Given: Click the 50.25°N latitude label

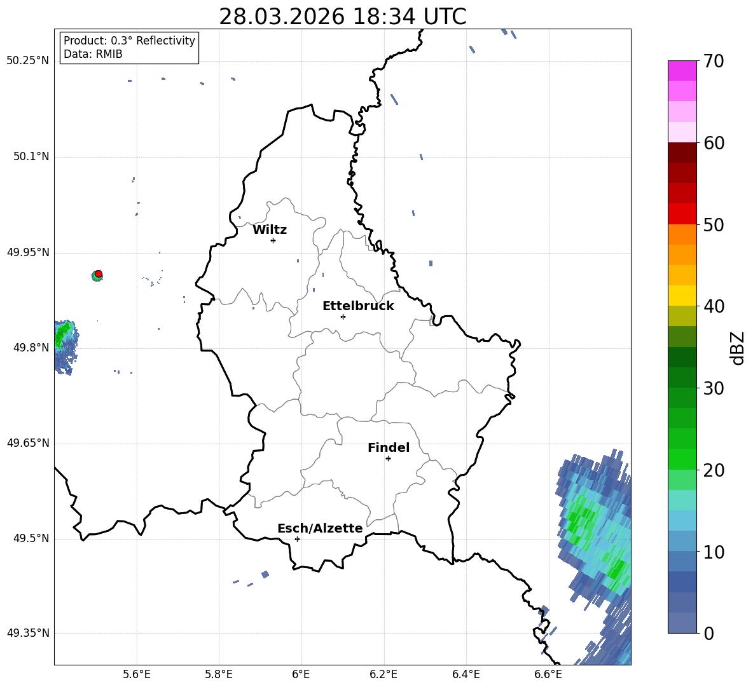Looking at the screenshot, I should coord(28,61).
